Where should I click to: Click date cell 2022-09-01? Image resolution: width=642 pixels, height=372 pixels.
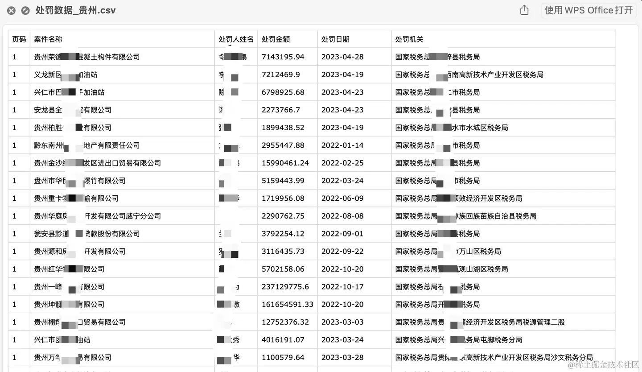(x=354, y=234)
